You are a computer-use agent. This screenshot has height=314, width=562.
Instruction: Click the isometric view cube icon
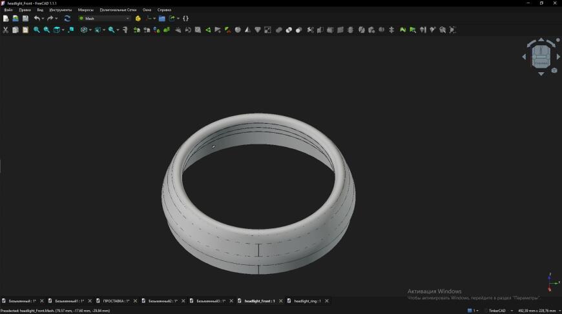[57, 30]
